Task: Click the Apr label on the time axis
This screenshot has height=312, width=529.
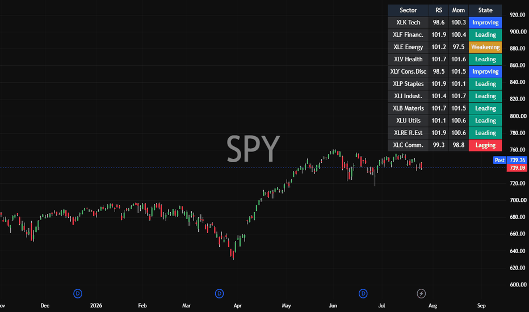Action: point(237,306)
